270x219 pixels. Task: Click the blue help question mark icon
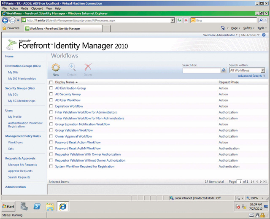(264, 35)
